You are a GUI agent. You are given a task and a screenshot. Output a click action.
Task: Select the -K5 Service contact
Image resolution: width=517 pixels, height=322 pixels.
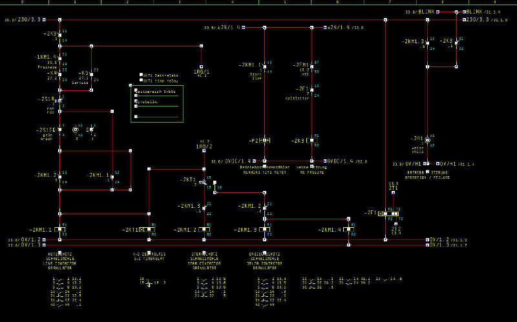pyautogui.click(x=90, y=75)
